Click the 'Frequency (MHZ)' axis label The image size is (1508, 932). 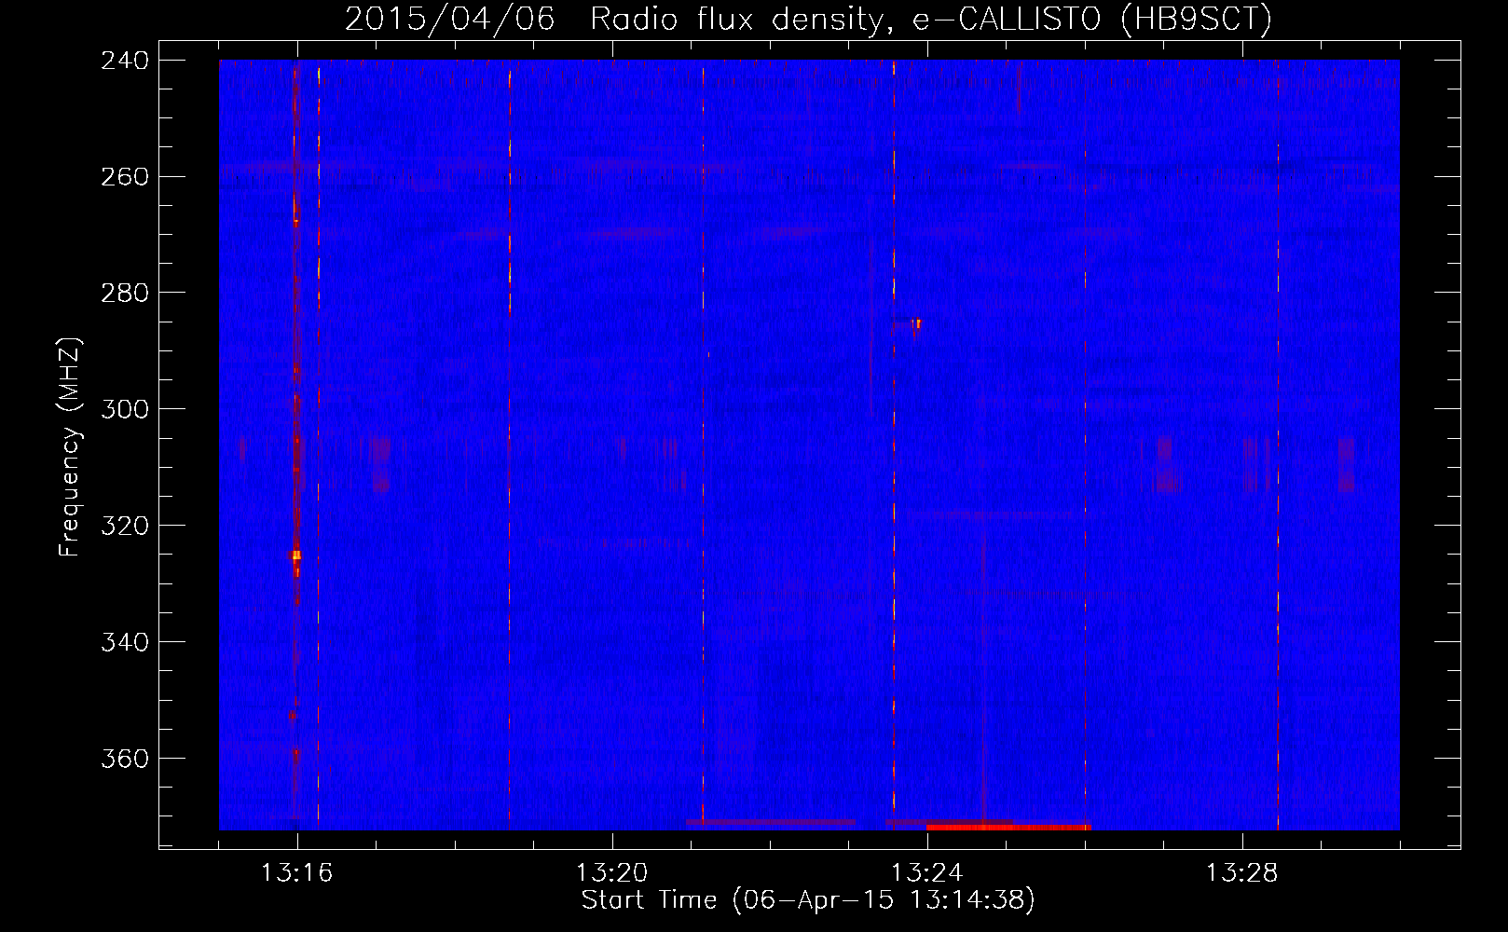(70, 446)
